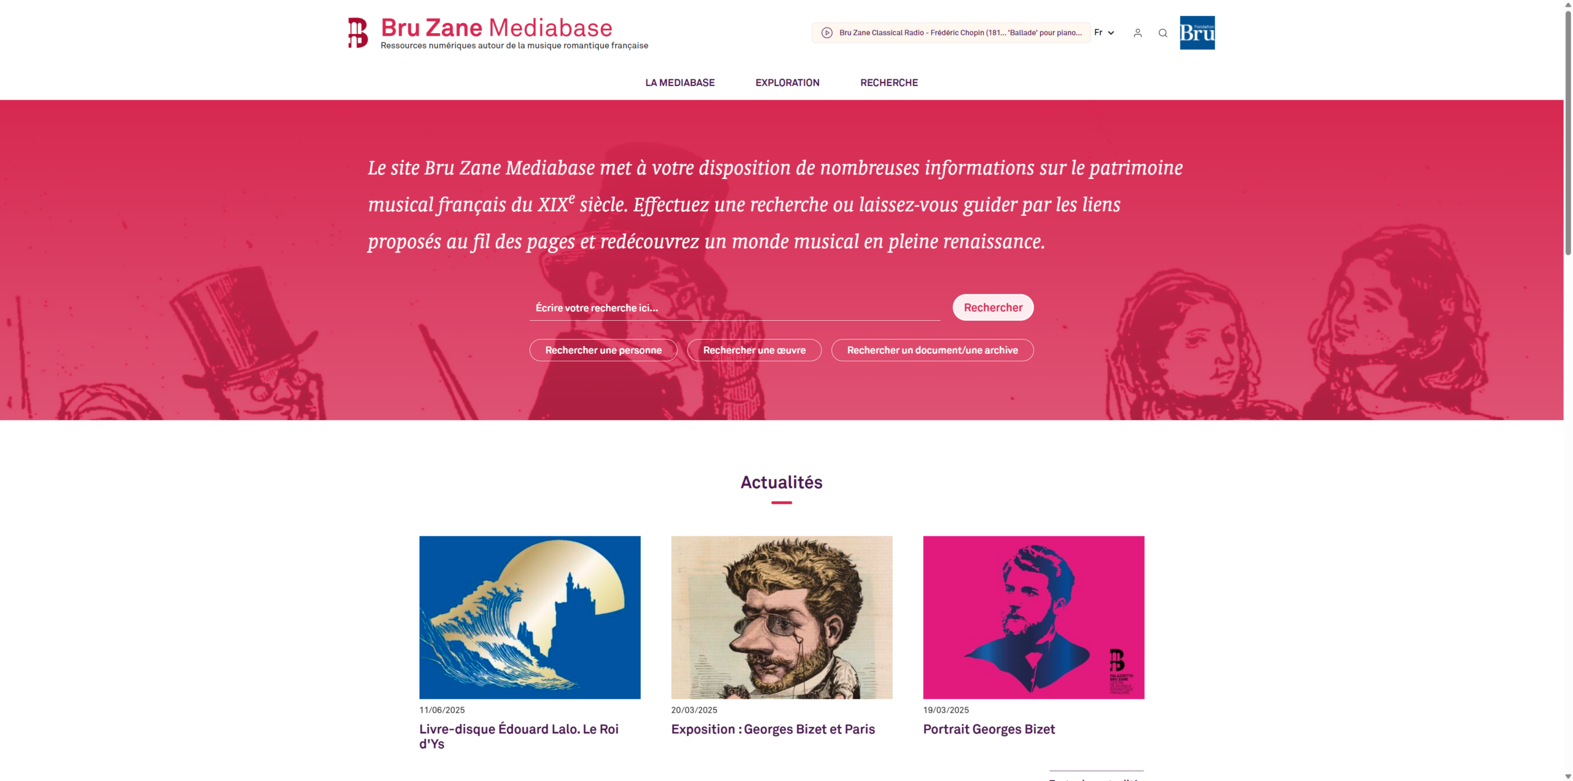Image resolution: width=1573 pixels, height=781 pixels.
Task: Open the Recherche menu
Action: click(x=888, y=82)
